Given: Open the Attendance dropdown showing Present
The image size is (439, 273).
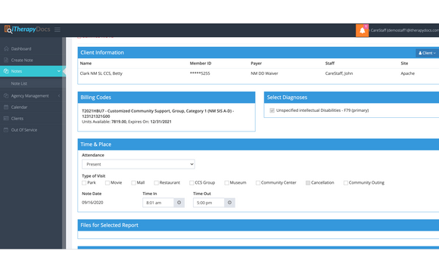Looking at the screenshot, I should point(139,164).
